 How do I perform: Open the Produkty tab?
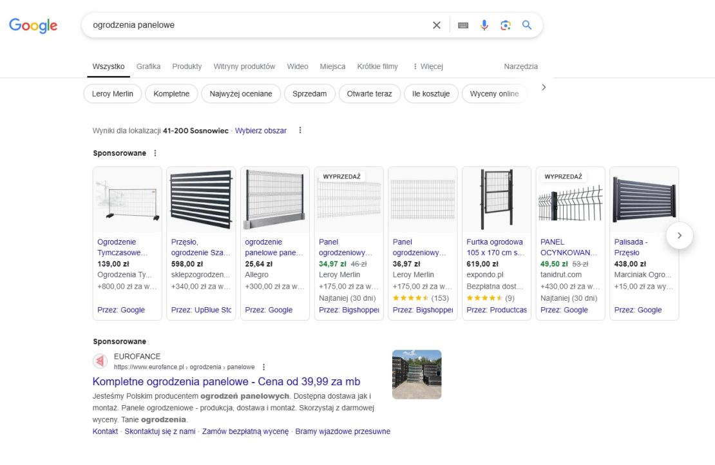187,66
